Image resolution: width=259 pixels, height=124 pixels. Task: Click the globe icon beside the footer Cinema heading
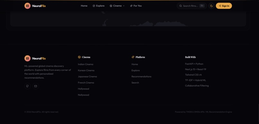(x=79, y=57)
